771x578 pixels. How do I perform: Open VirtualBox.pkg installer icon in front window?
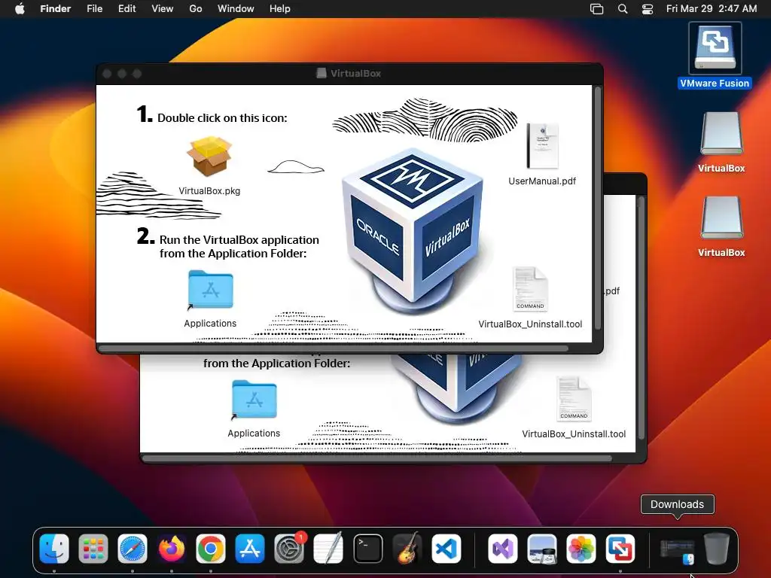point(209,157)
